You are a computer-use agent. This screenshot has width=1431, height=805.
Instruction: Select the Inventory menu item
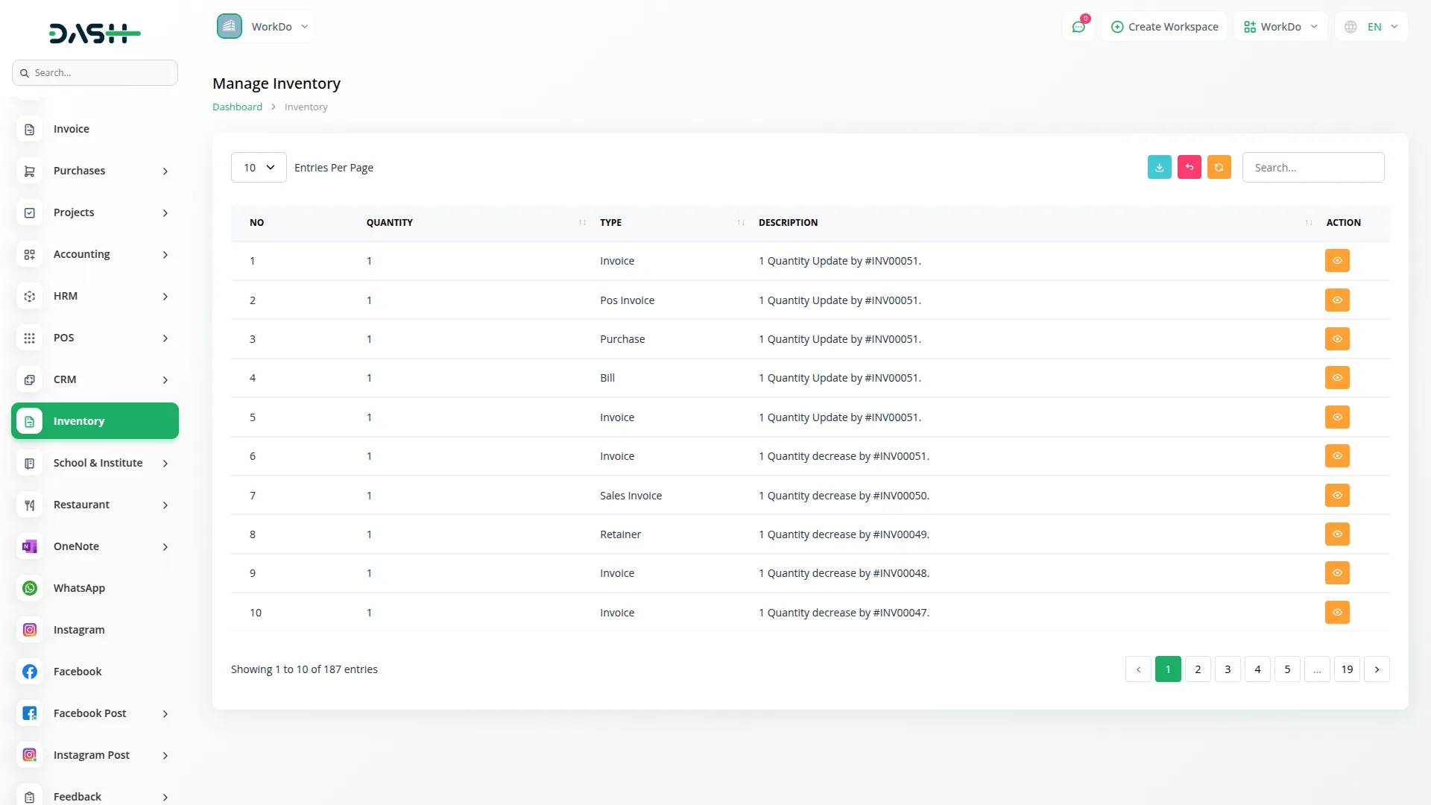[80, 420]
